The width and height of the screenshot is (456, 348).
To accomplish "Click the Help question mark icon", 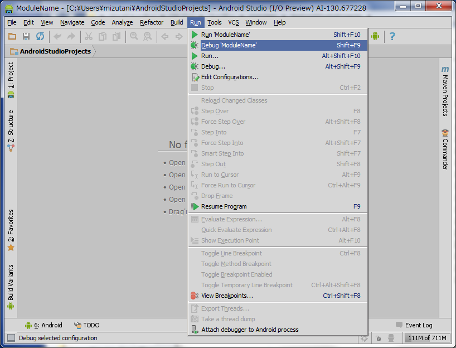I will point(392,36).
